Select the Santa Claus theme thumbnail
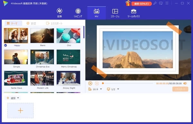 pyautogui.click(x=16, y=78)
